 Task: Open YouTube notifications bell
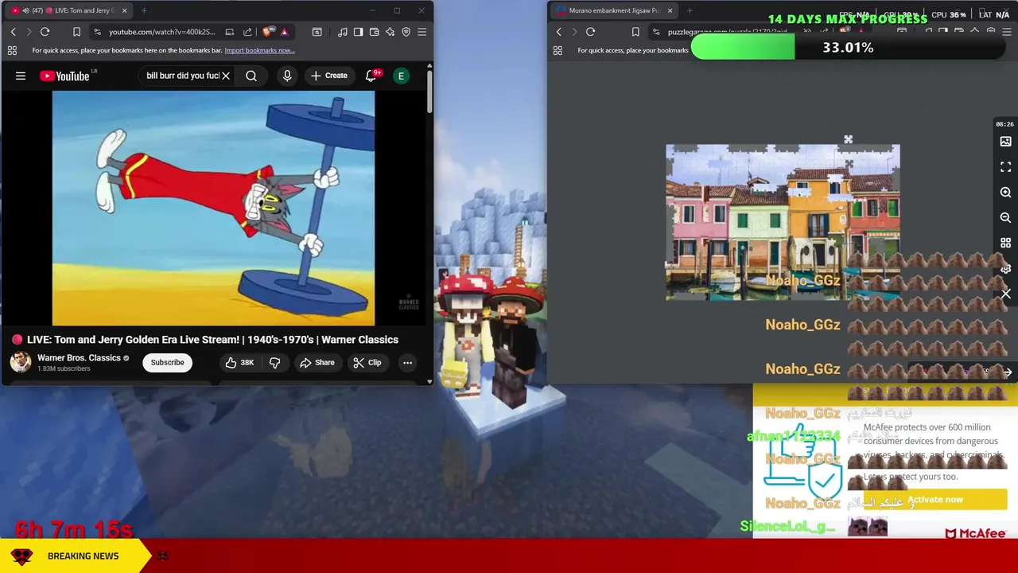pyautogui.click(x=371, y=76)
